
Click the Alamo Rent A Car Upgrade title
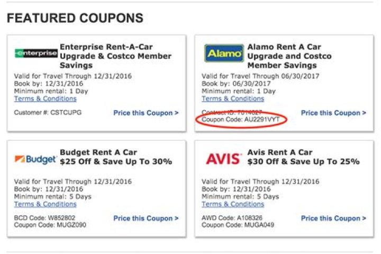tap(289, 56)
